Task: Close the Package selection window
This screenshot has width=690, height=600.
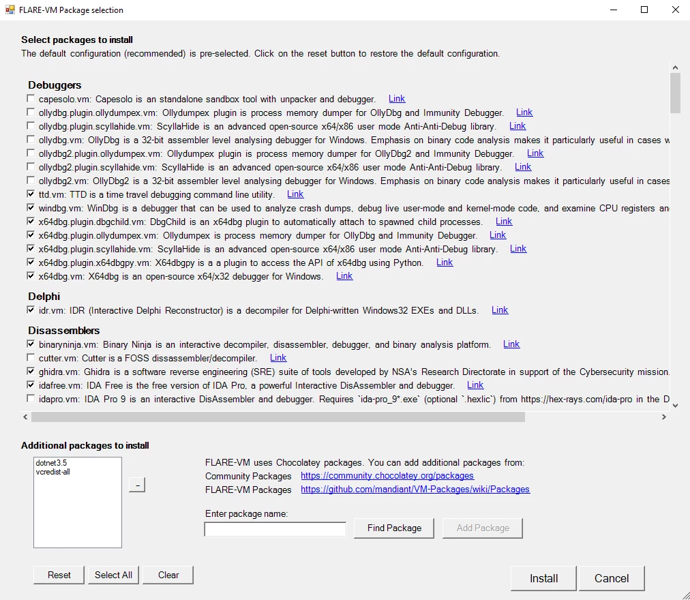Action: (676, 10)
